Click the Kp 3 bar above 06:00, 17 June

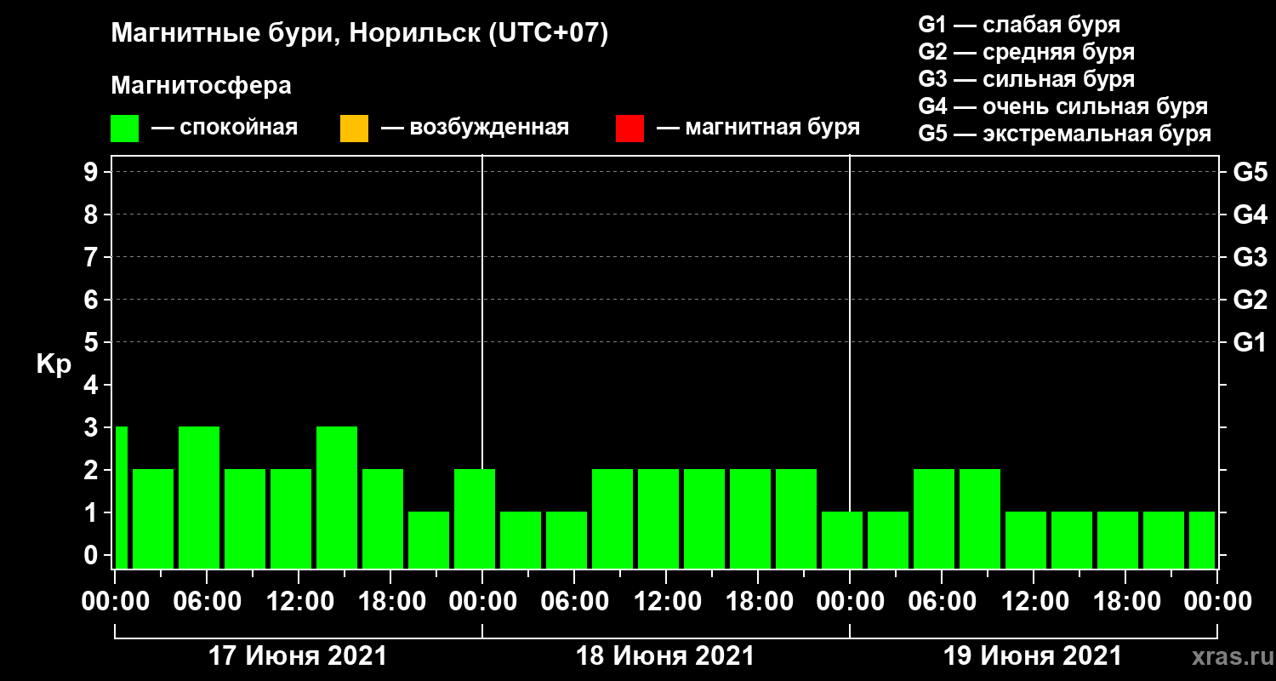(199, 497)
